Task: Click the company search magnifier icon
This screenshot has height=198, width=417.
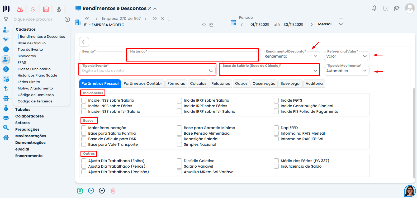Action: point(204,25)
